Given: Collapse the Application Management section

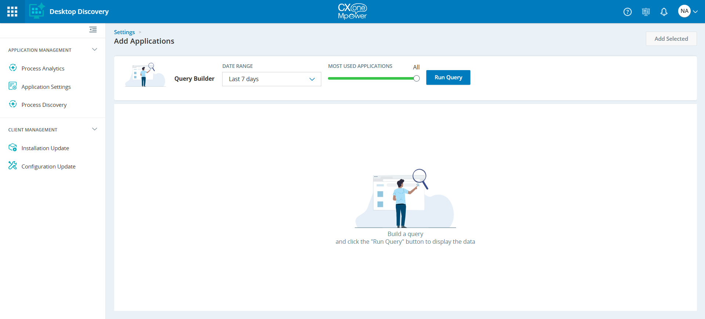Looking at the screenshot, I should pos(94,50).
